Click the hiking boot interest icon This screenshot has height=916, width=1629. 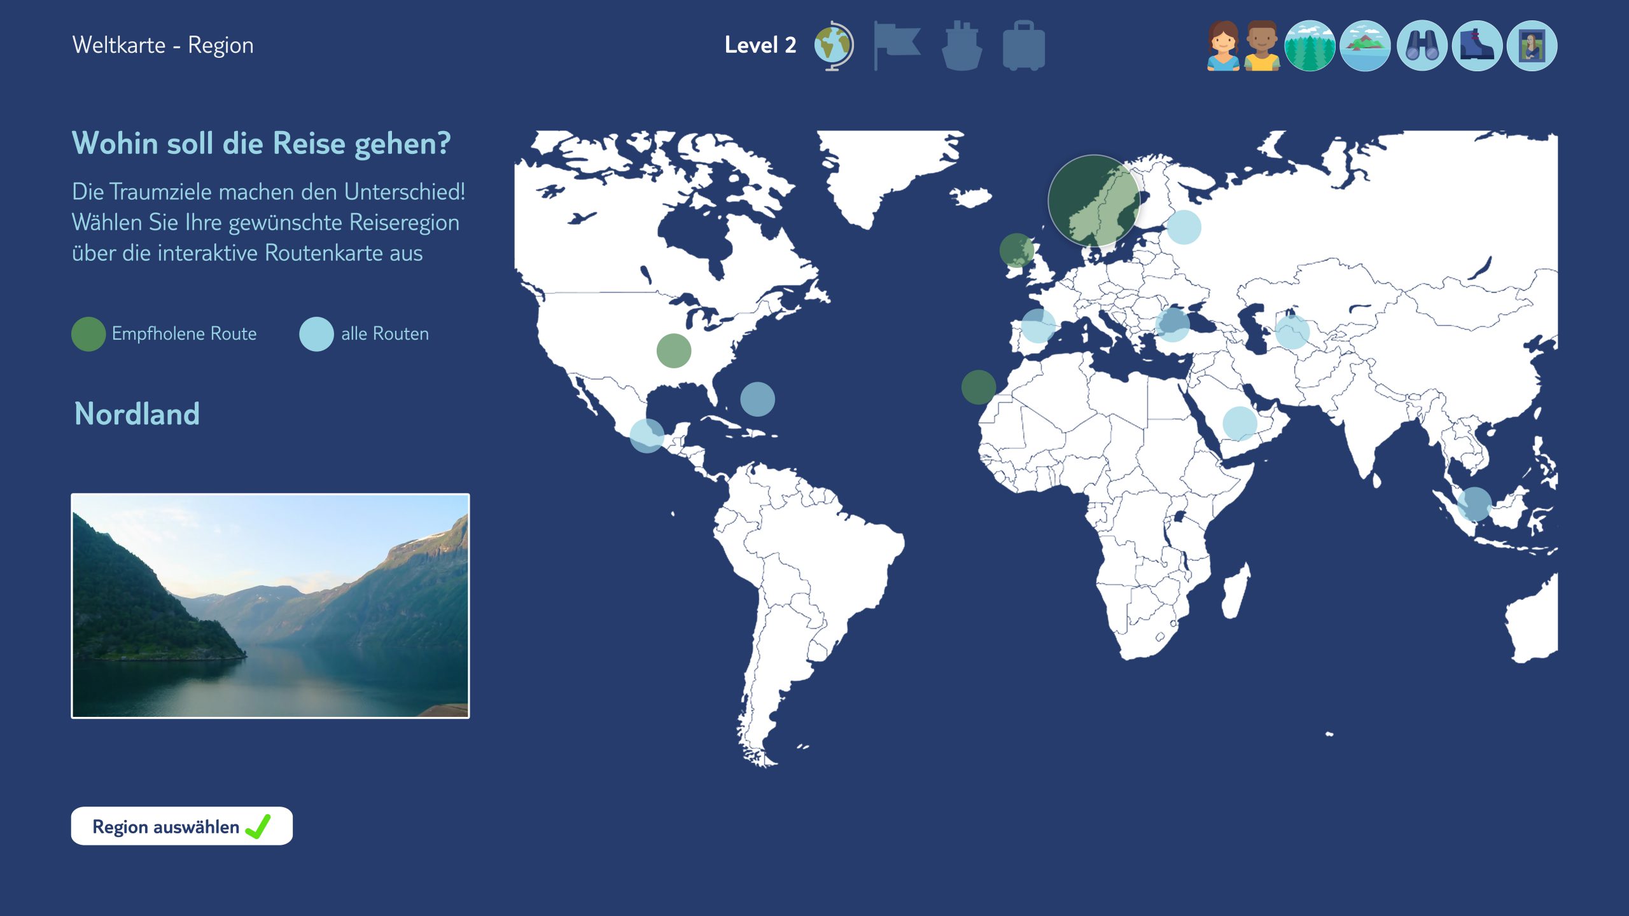coord(1477,46)
